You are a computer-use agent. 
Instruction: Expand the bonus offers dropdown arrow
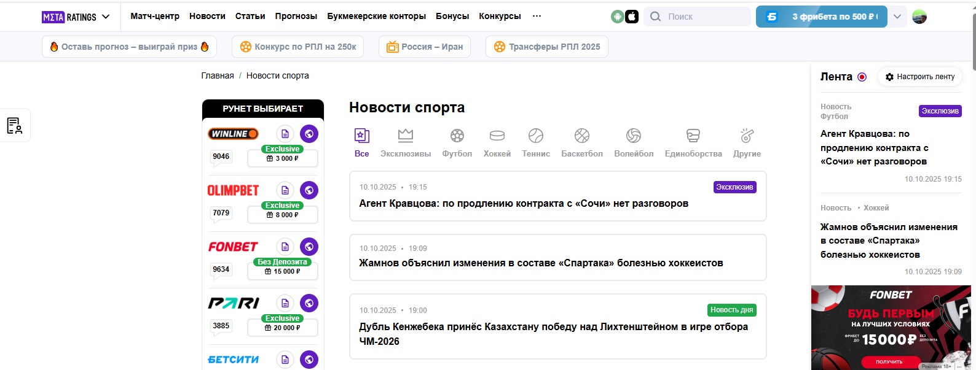(897, 17)
